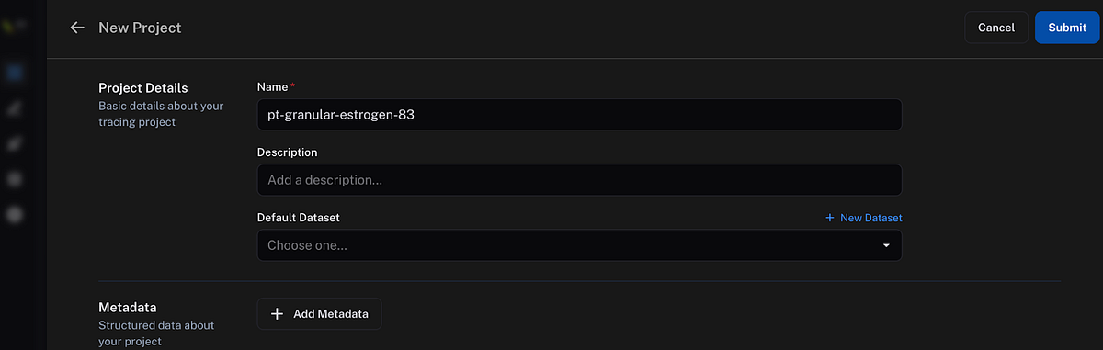Open the fourth blurred sidebar icon, the upper circle
This screenshot has height=350, width=1103.
(14, 179)
